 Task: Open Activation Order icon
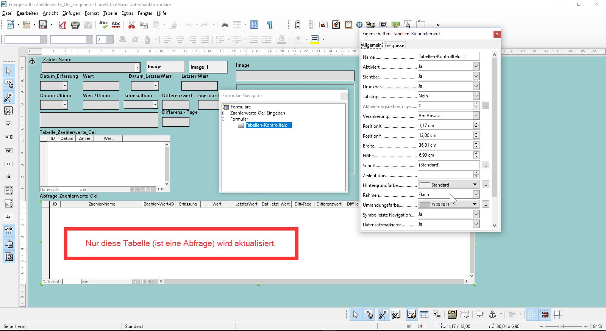tap(437, 314)
